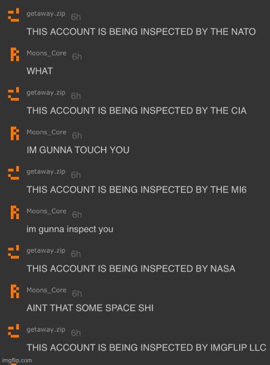Click getaway.zip avatar on IMGFLIP LLC comment
This screenshot has width=270, height=365.
point(13,330)
